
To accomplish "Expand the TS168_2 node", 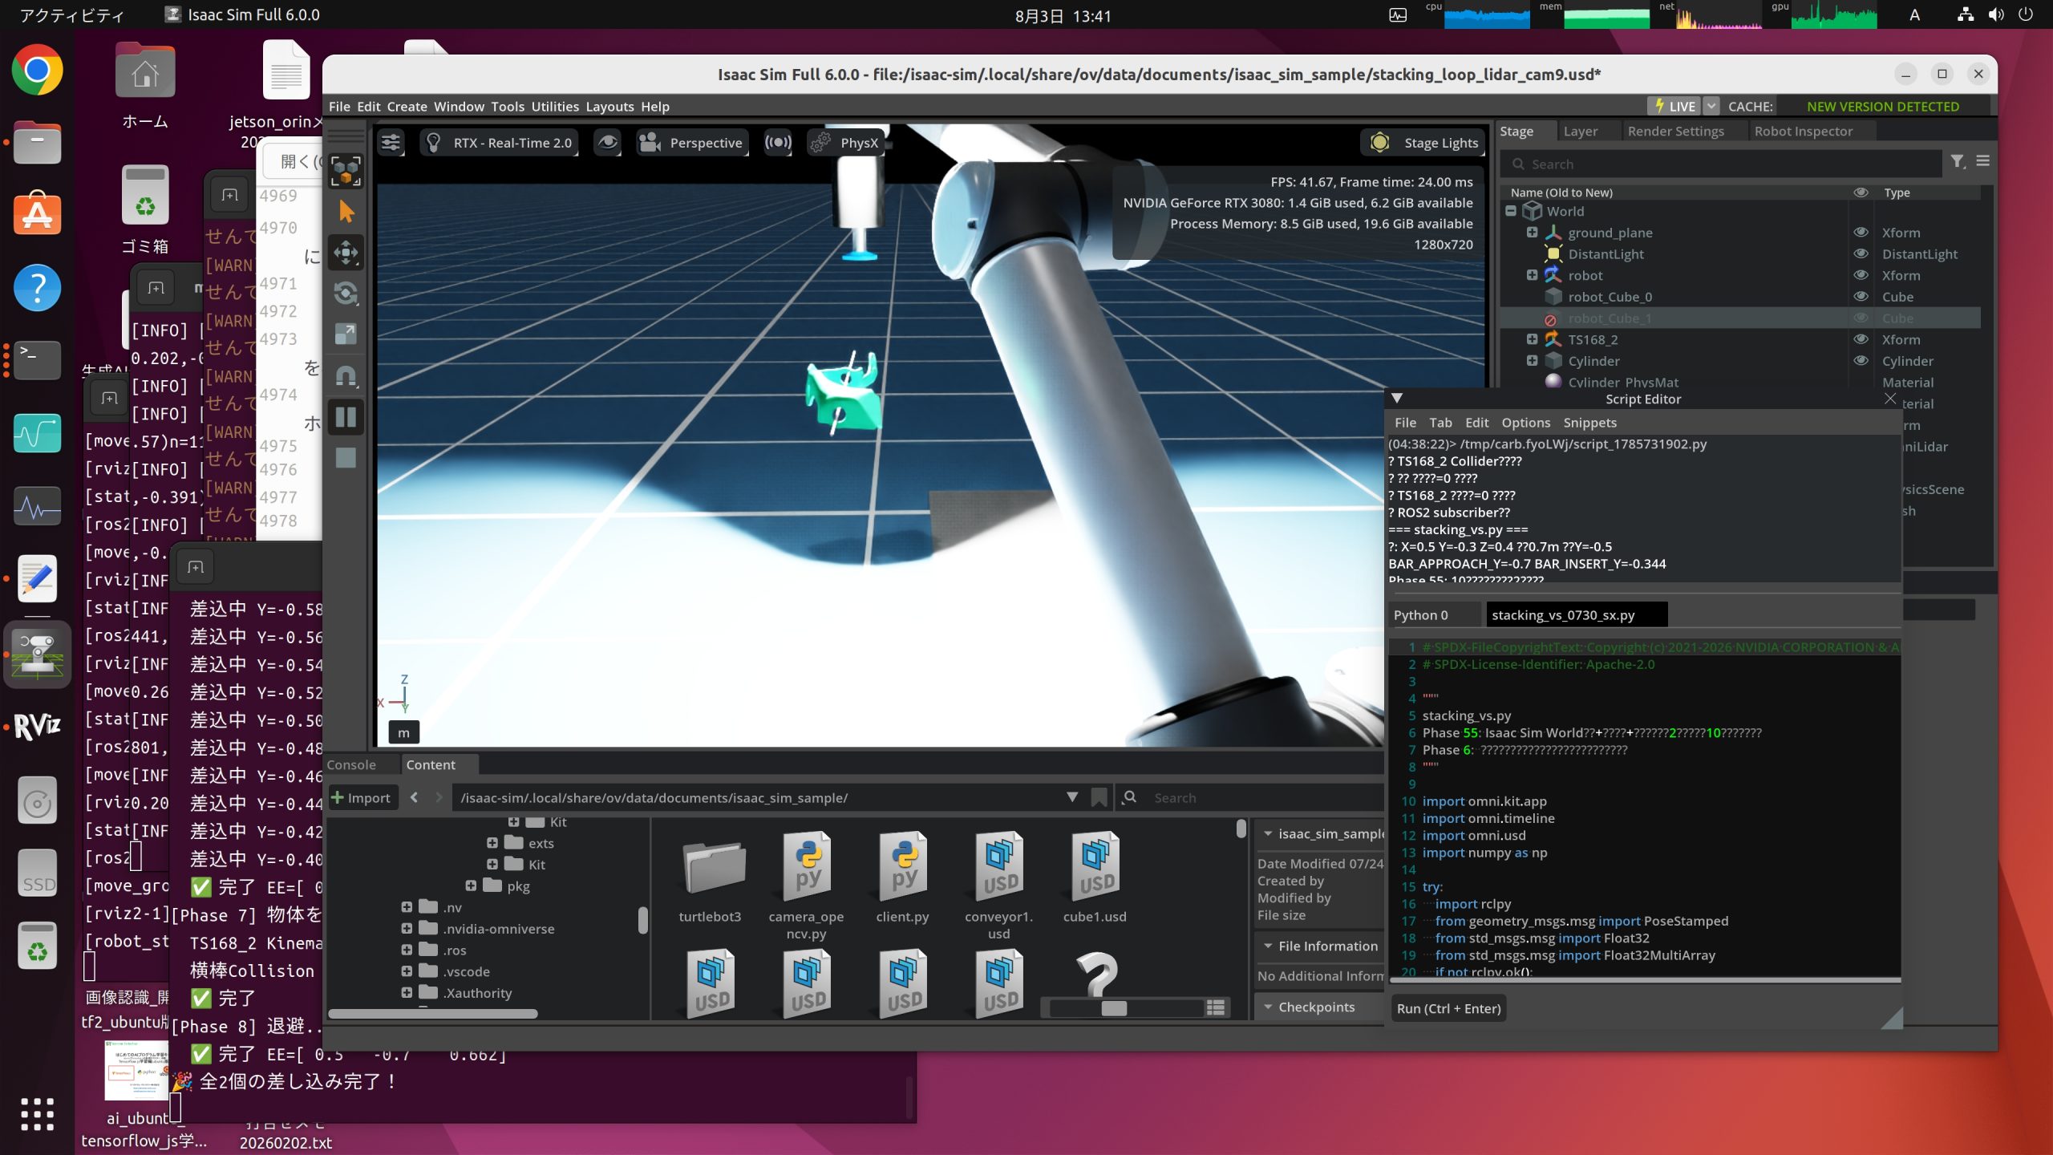I will pyautogui.click(x=1532, y=339).
